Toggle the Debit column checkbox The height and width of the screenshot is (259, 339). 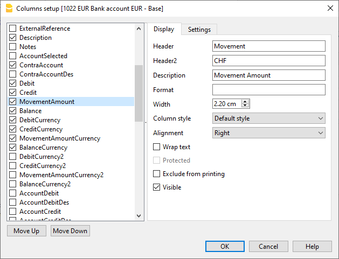coord(13,83)
